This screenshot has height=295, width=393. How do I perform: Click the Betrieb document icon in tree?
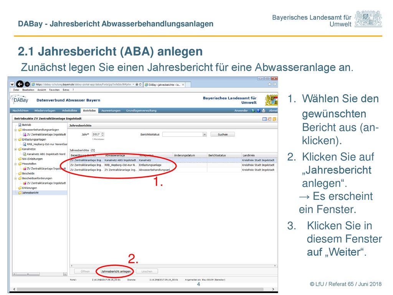click(20, 125)
